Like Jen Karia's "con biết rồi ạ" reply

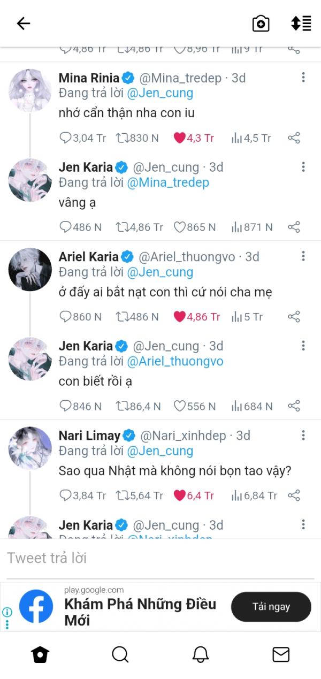pyautogui.click(x=180, y=406)
